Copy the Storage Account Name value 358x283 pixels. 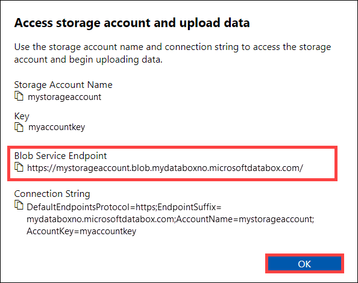[x=19, y=96]
